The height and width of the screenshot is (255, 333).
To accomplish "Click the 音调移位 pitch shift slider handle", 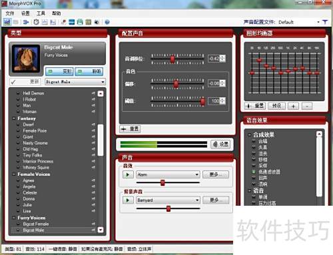I will (172, 59).
